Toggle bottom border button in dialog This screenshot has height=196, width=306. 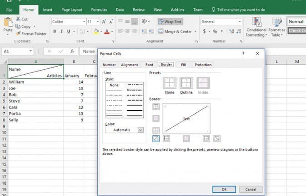point(156,130)
